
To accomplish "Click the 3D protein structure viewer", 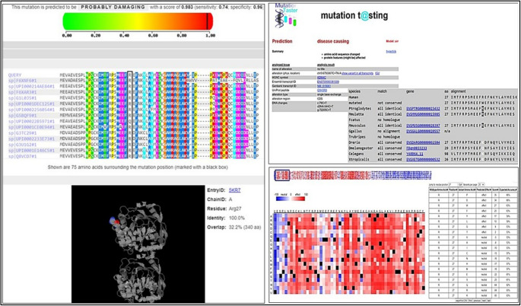I will coord(138,244).
